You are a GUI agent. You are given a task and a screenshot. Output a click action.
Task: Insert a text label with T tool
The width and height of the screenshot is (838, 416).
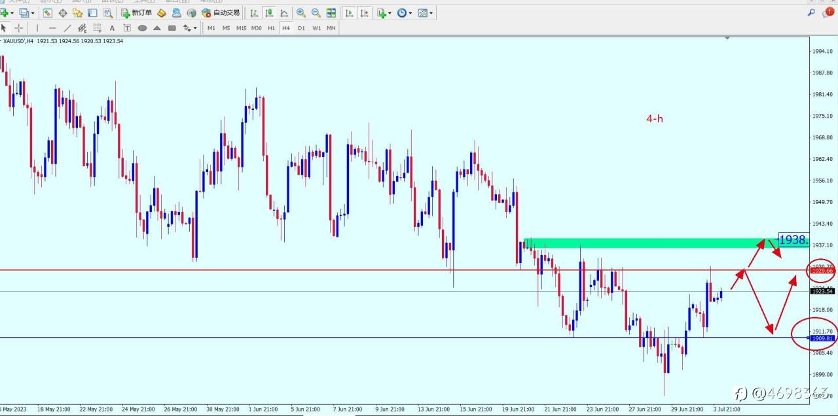127,28
